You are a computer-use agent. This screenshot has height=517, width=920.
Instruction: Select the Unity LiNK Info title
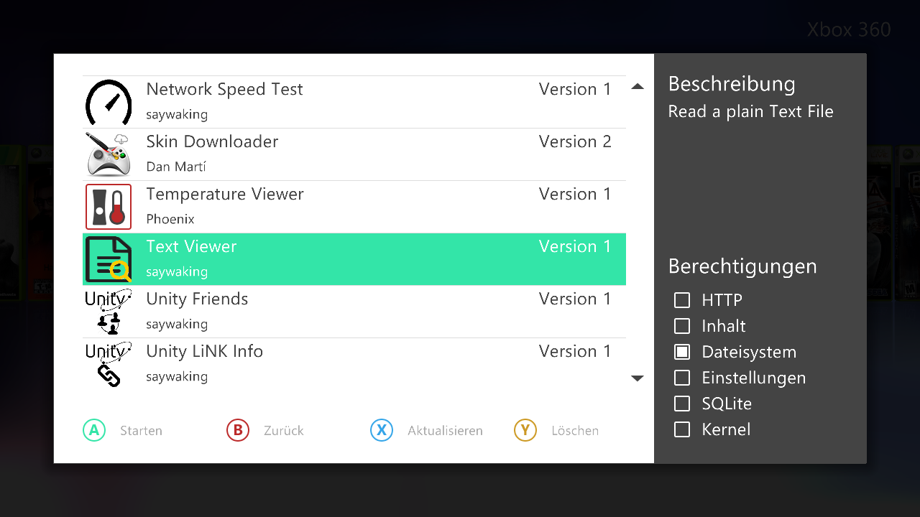coord(204,351)
